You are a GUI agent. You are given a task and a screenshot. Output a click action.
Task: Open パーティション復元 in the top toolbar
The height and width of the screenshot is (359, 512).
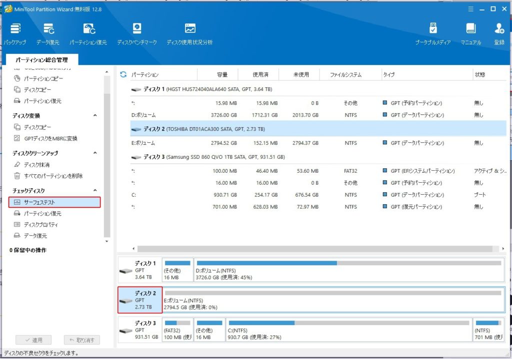click(88, 33)
